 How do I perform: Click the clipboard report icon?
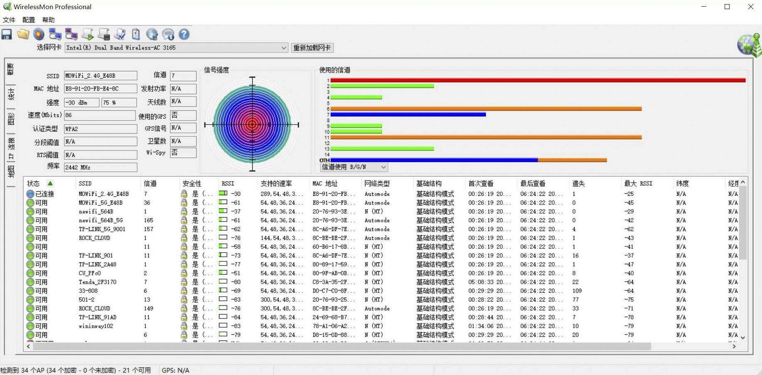coord(136,34)
